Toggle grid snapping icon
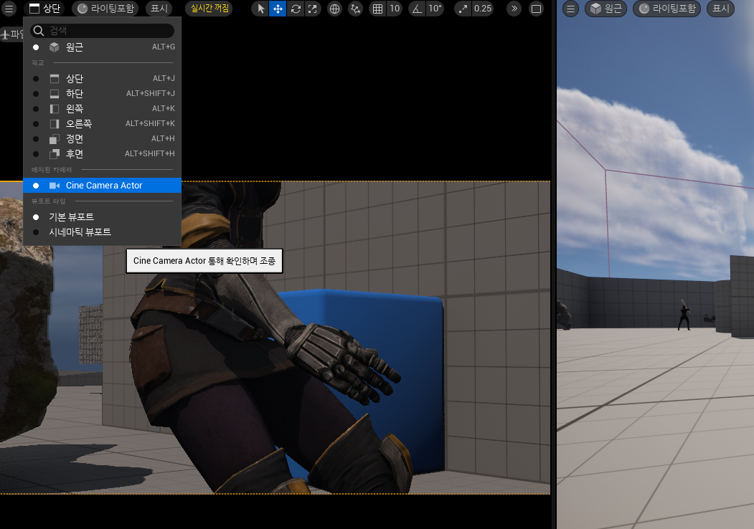The height and width of the screenshot is (529, 754). 378,9
